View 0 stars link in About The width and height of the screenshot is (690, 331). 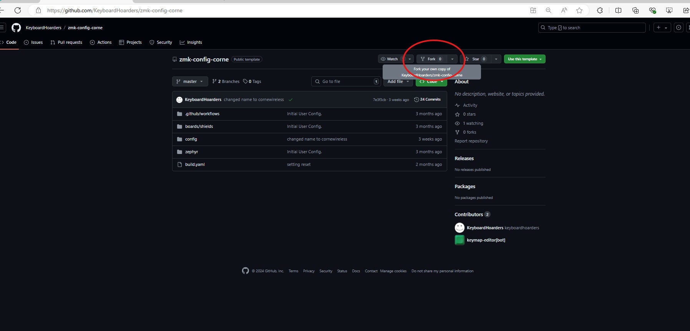pyautogui.click(x=465, y=114)
